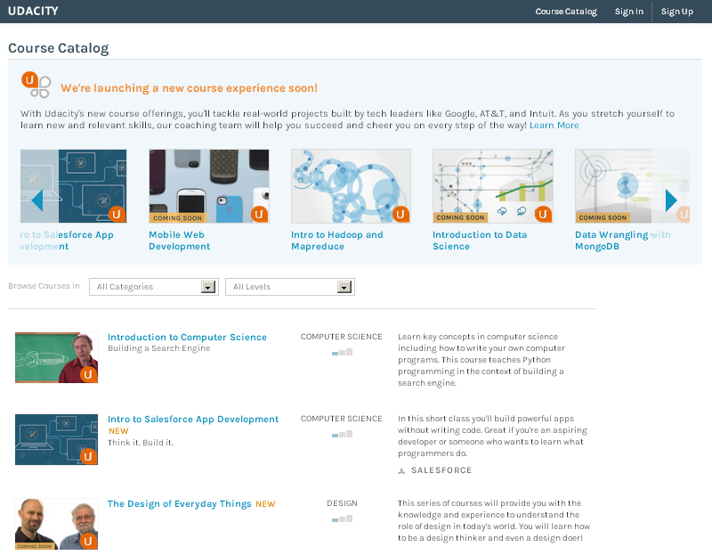712x555 pixels.
Task: Click the COMPUTER SCIENCE label of Introduction to Computer Science
Action: (342, 337)
